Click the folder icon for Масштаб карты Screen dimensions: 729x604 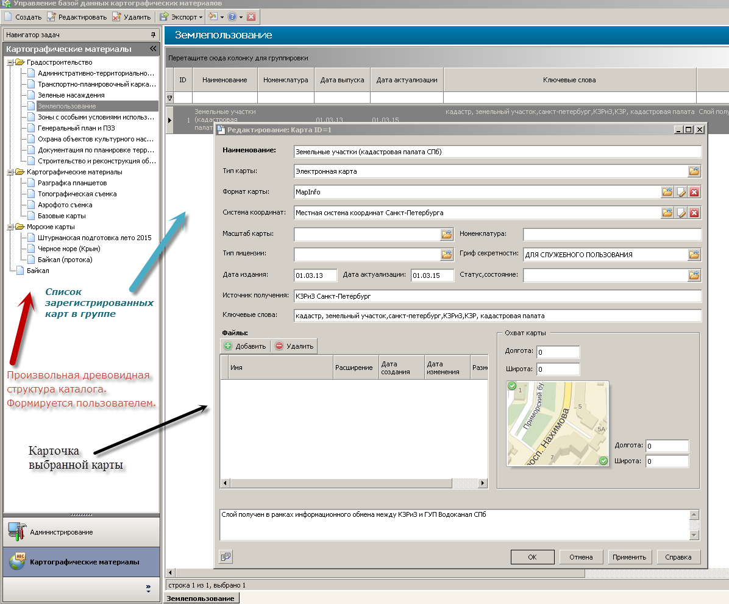[x=447, y=234]
